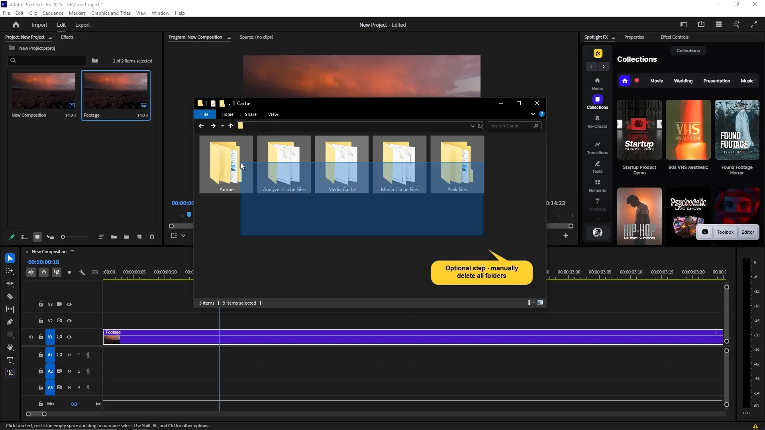This screenshot has height=430, width=765.
Task: Toggle Snap in Timeline magnet button
Action: pyautogui.click(x=44, y=272)
